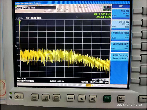Toggle Res BW softkey between Auto and Man
This screenshot has height=110, width=147.
coord(121,14)
